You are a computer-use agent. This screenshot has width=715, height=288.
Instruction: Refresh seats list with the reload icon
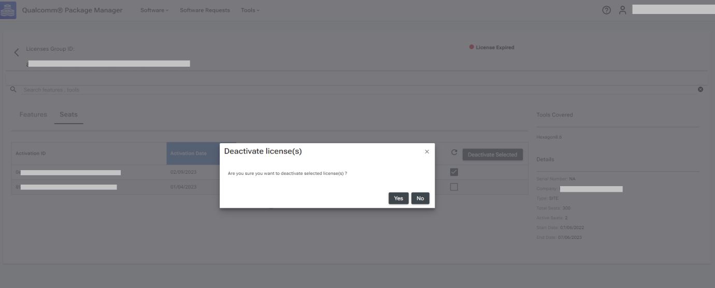tap(454, 154)
